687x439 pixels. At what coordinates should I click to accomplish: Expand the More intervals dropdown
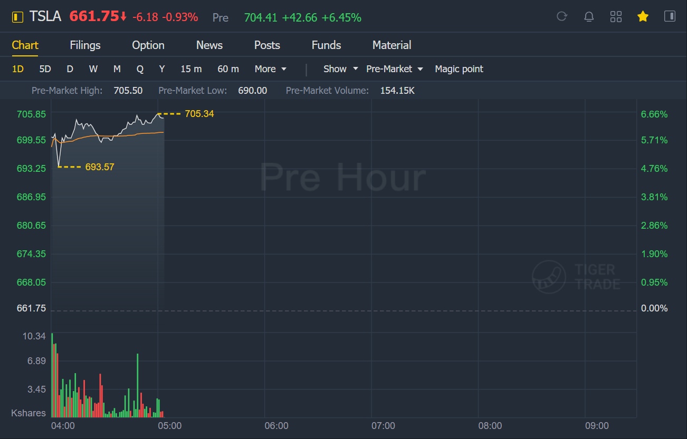click(x=270, y=69)
